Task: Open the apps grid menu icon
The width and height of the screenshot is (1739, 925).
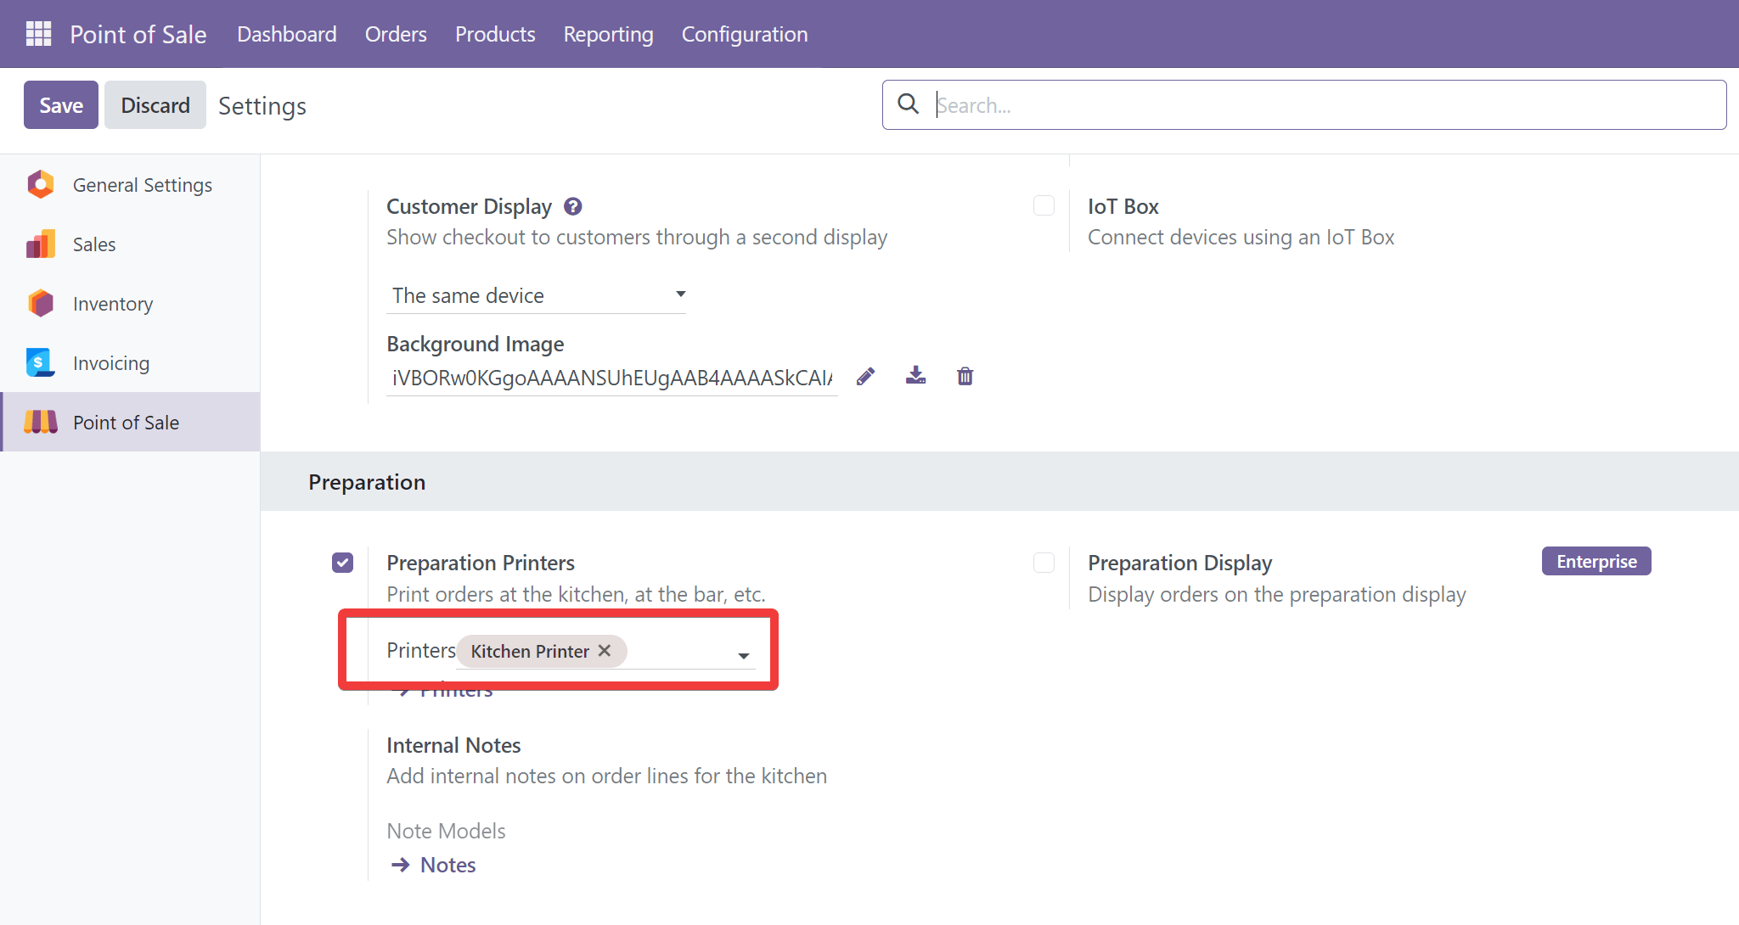Action: (x=38, y=34)
